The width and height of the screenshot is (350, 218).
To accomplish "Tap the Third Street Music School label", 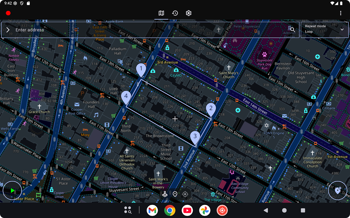I will [x=166, y=152].
